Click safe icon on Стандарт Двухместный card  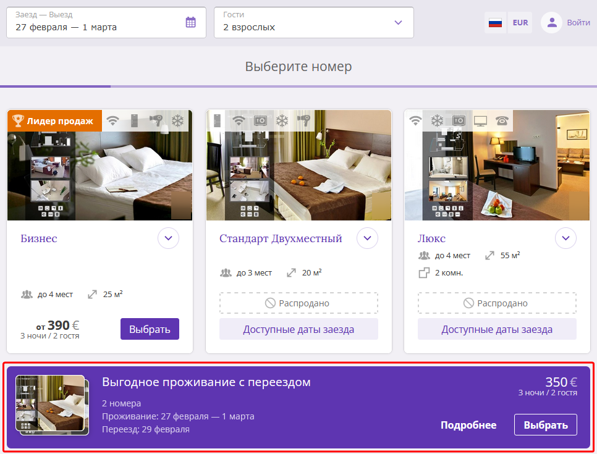click(260, 120)
